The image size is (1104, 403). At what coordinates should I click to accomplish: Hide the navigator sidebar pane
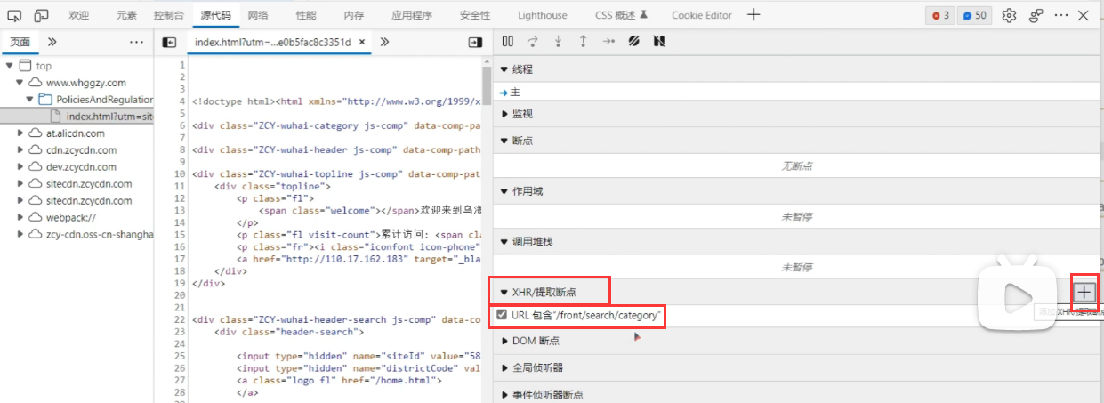(169, 42)
